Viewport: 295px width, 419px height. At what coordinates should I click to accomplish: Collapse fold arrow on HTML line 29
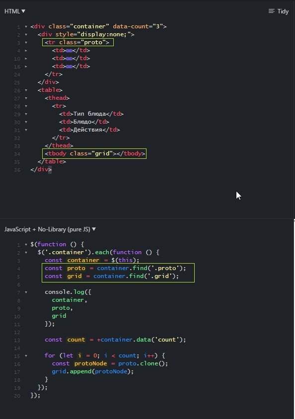point(26,114)
